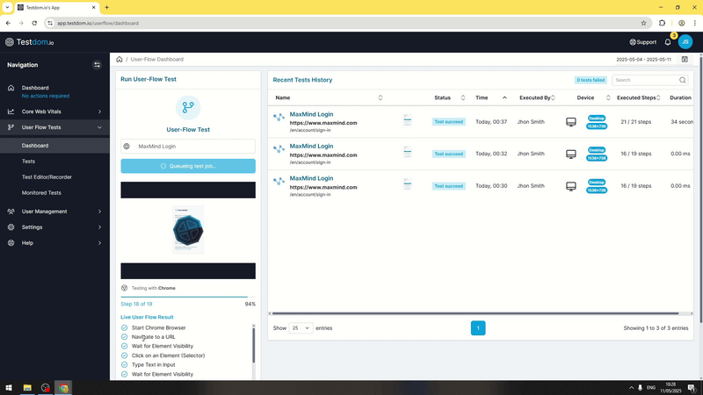Image resolution: width=703 pixels, height=395 pixels.
Task: Click the 0 tests failed badge
Action: coord(591,80)
